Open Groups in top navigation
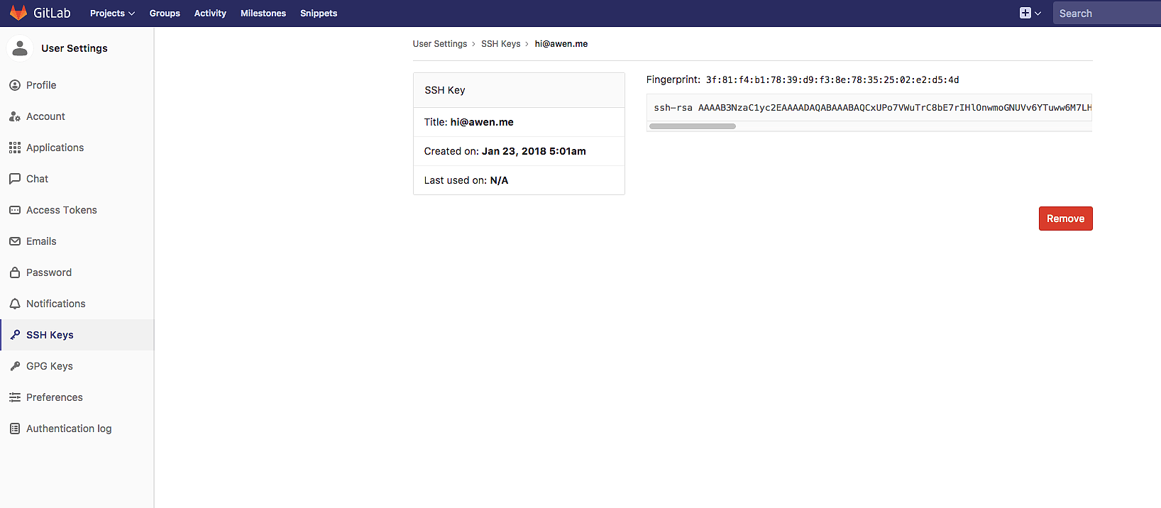Image resolution: width=1161 pixels, height=508 pixels. click(x=165, y=13)
